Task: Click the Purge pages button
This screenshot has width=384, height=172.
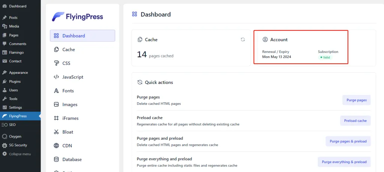Action: coord(356,100)
